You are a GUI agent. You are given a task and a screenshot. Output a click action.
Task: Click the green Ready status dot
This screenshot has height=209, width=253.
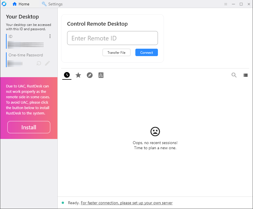point(63,203)
